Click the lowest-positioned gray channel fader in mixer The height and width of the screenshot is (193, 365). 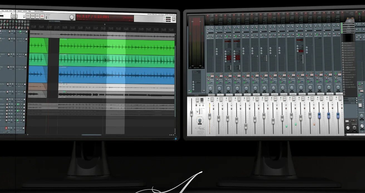click(246, 126)
